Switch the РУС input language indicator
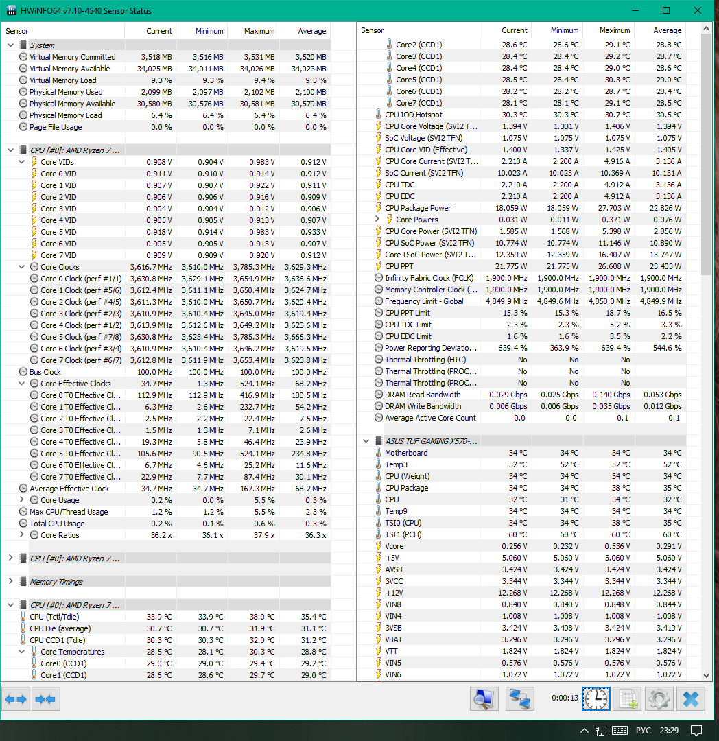 pyautogui.click(x=644, y=731)
